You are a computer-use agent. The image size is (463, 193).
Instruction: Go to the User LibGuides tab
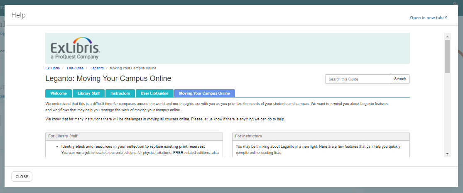coord(154,93)
